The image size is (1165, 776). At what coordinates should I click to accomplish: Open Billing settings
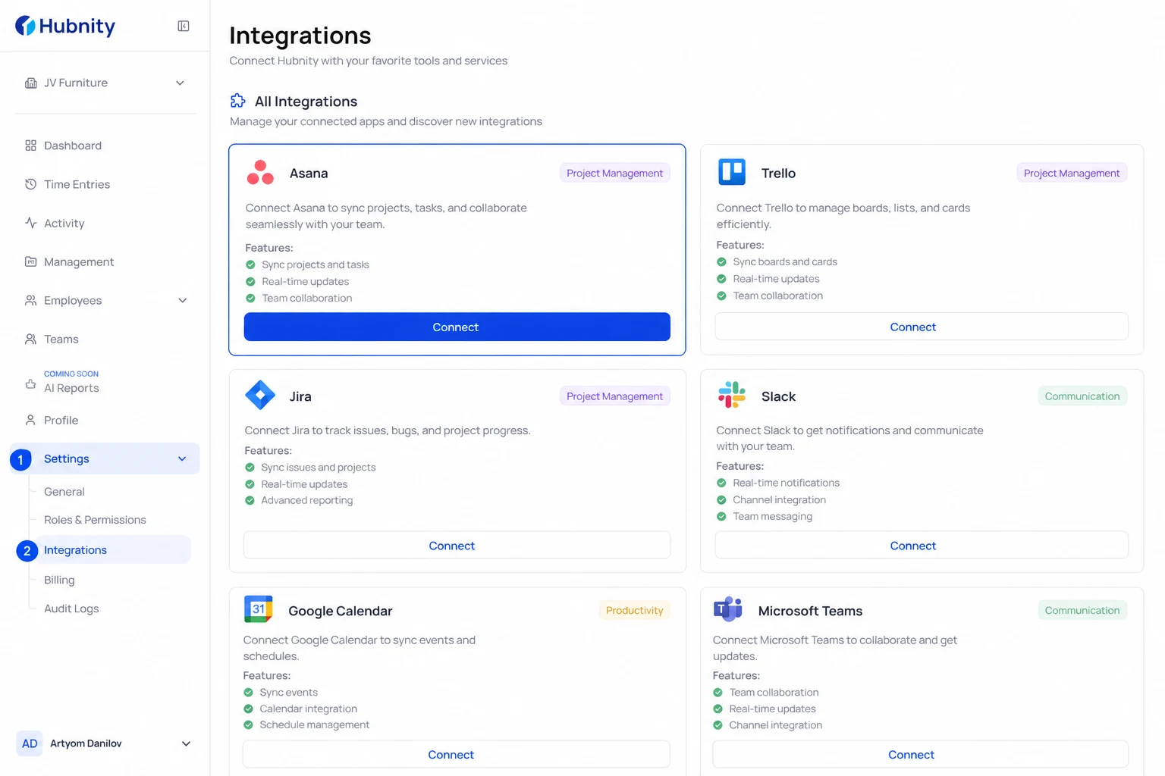59,580
